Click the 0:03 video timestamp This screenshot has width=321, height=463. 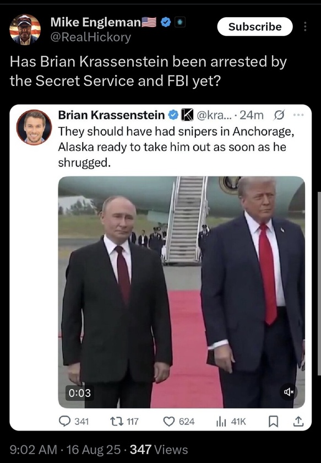(80, 392)
